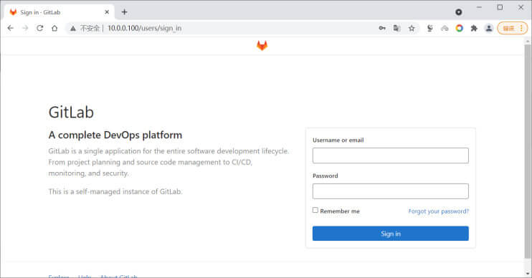Click the translate page icon
532x278 pixels.
coord(396,28)
